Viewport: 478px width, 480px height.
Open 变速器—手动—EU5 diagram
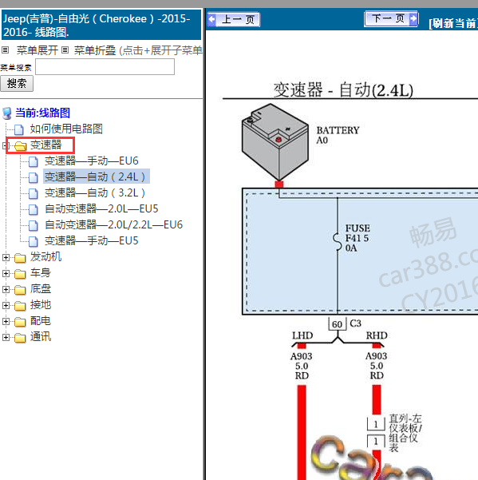click(92, 240)
